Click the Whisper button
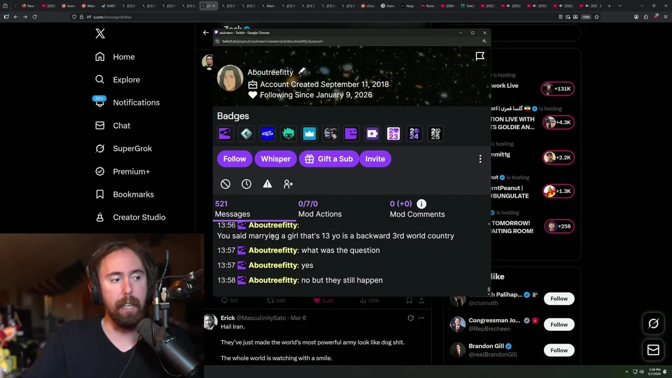 [x=276, y=159]
